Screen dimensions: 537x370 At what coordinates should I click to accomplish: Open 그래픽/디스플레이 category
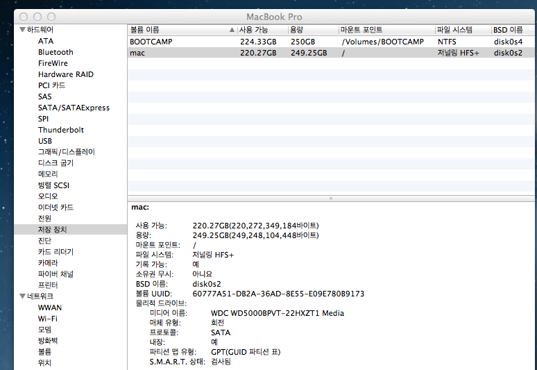click(67, 152)
